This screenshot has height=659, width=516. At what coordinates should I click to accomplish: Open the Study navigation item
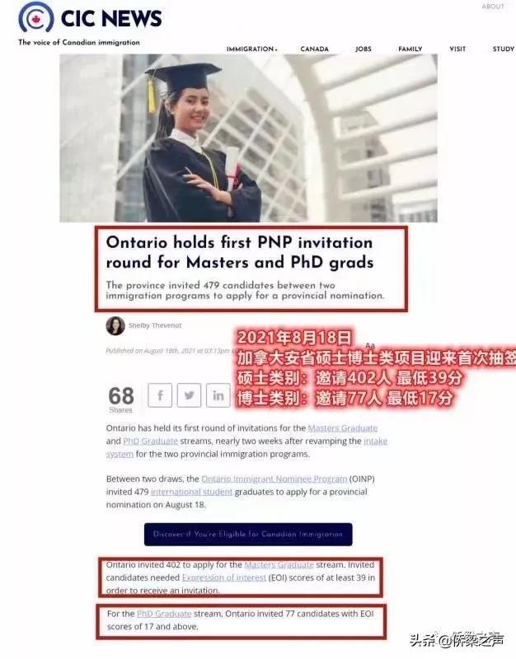tap(504, 49)
